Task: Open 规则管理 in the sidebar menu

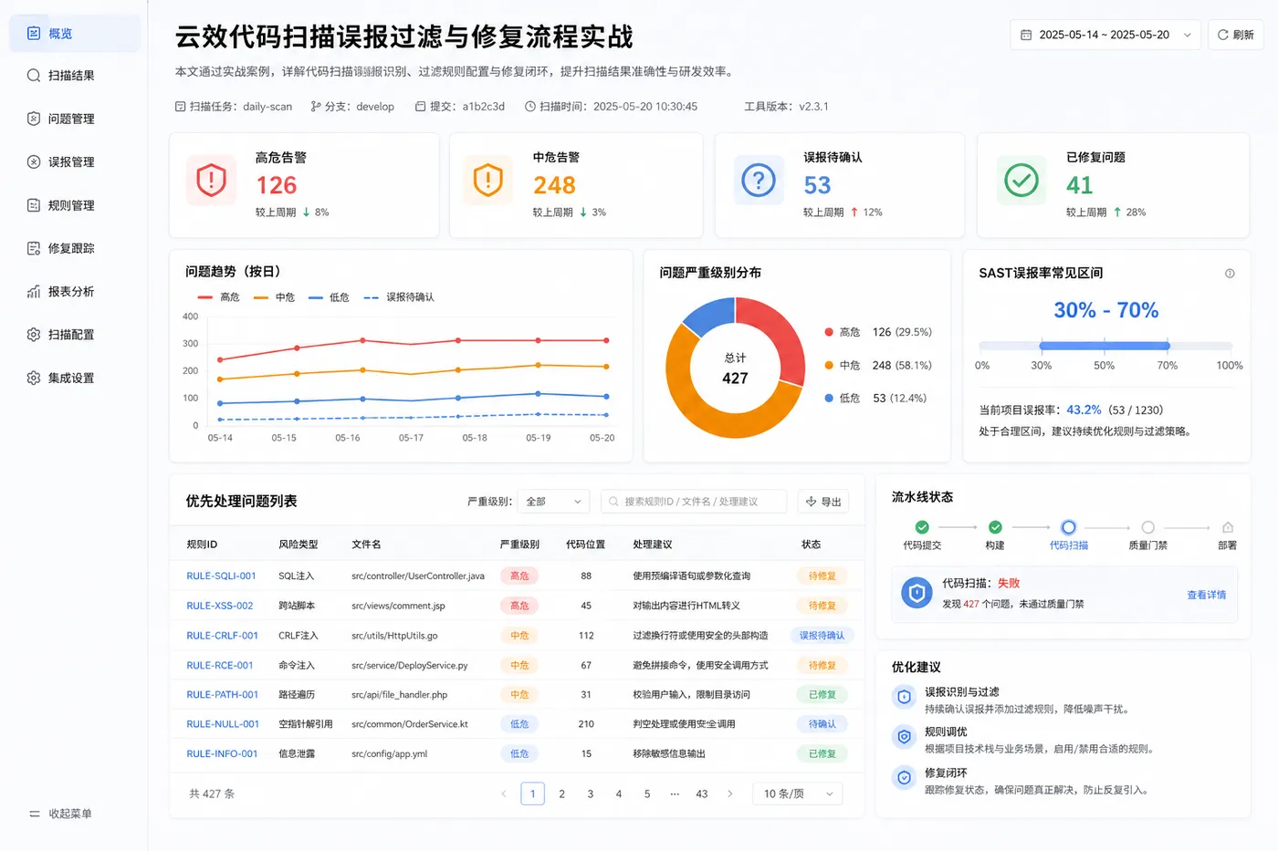Action: (x=75, y=205)
